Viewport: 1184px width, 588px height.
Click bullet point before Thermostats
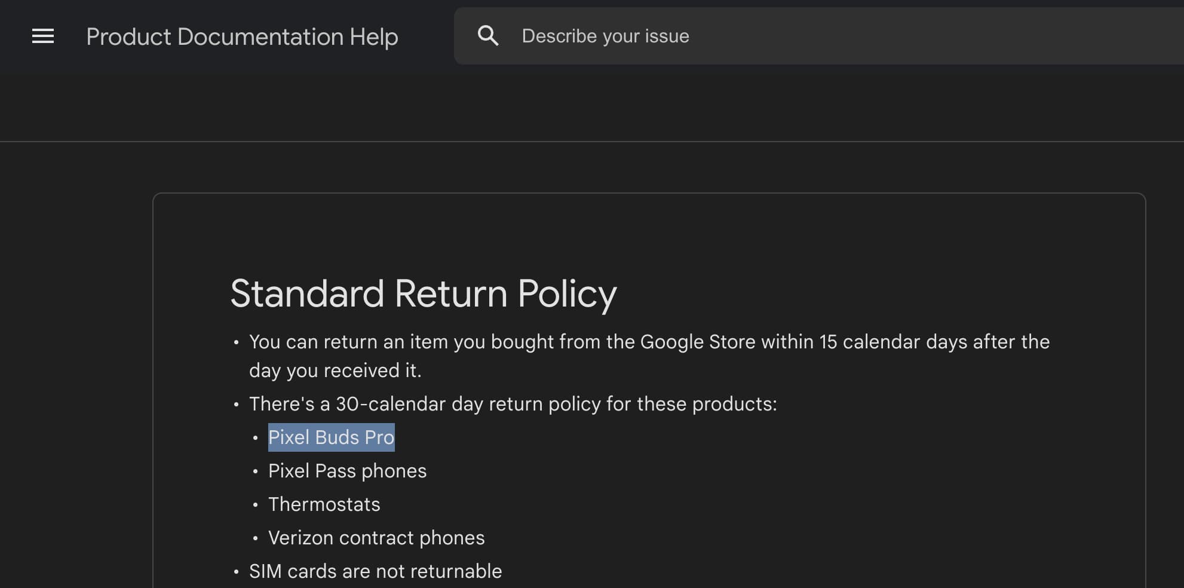pyautogui.click(x=255, y=505)
